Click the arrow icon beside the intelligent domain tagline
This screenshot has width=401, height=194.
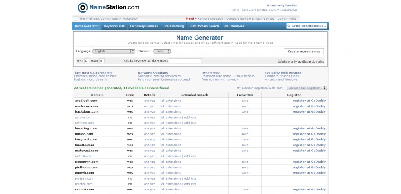(x=76, y=19)
